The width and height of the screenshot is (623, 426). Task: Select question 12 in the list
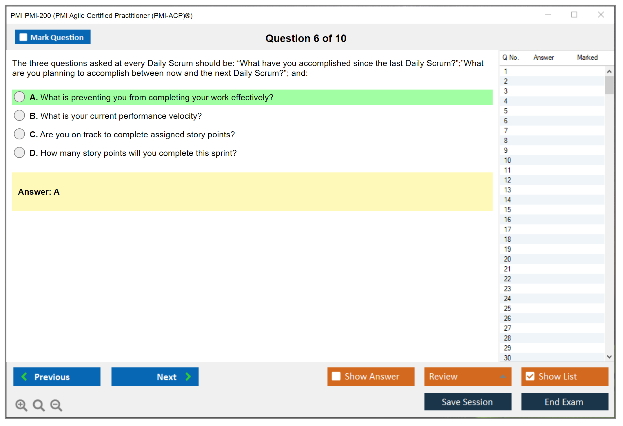(507, 180)
